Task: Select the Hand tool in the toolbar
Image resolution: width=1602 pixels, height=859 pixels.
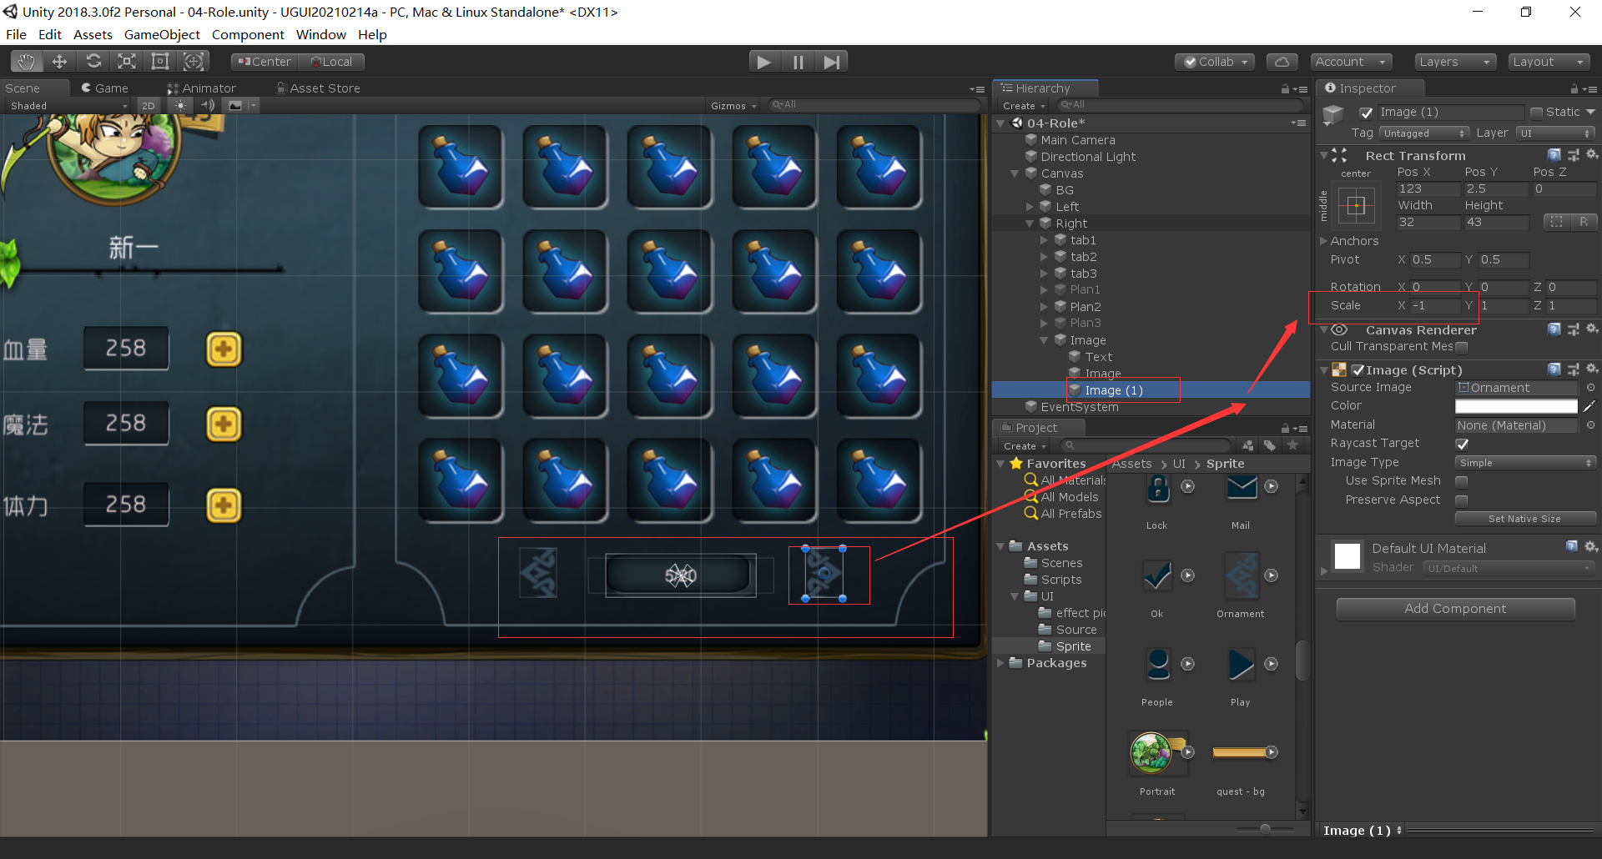Action: (x=26, y=61)
